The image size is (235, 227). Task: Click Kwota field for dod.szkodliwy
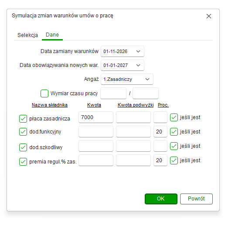(96, 146)
